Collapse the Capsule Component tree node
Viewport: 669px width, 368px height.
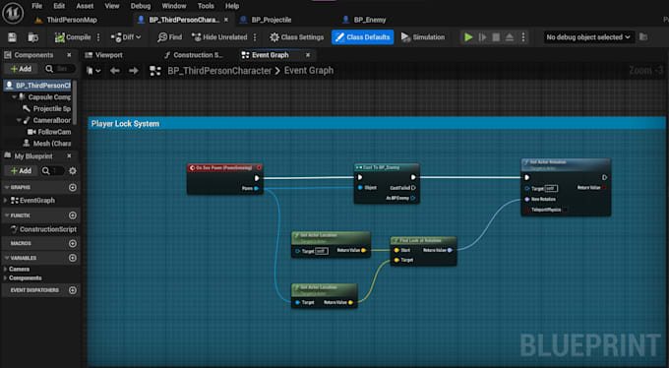click(x=14, y=97)
